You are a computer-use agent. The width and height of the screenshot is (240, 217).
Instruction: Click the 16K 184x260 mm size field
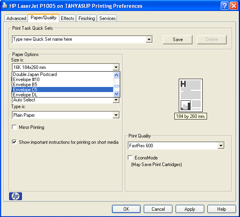point(62,67)
